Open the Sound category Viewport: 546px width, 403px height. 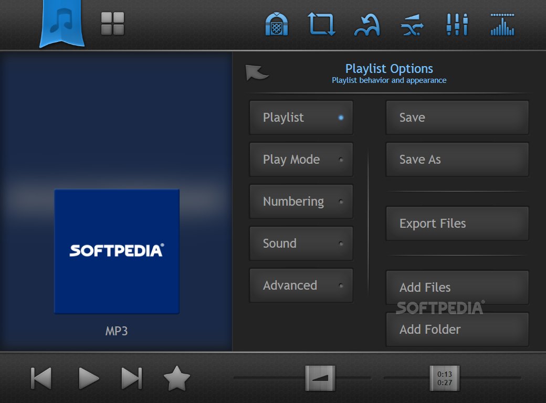[301, 243]
